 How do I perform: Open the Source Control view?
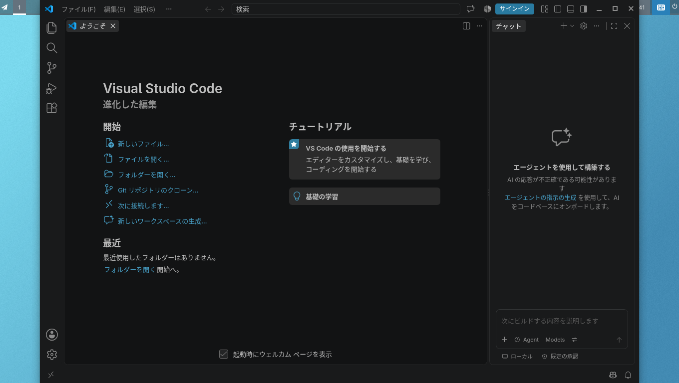52,68
